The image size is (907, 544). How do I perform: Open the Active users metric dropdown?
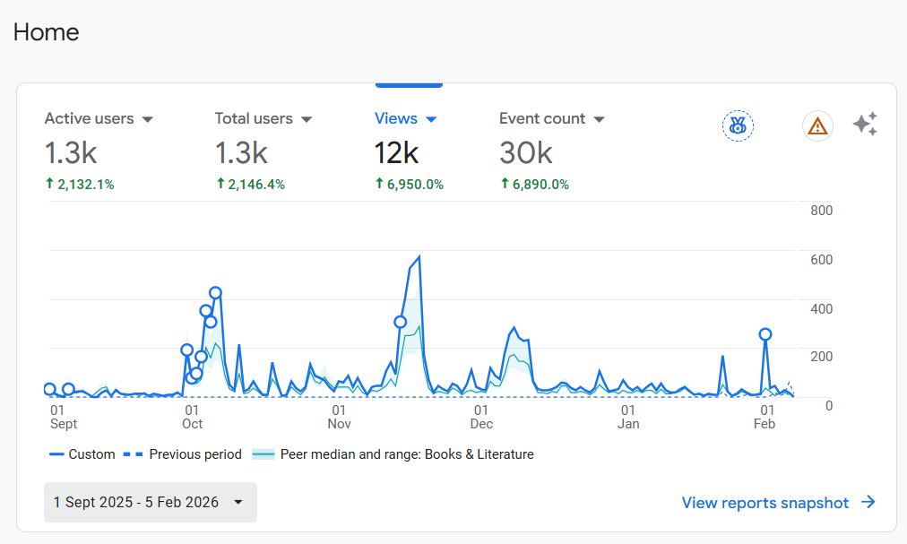(148, 118)
